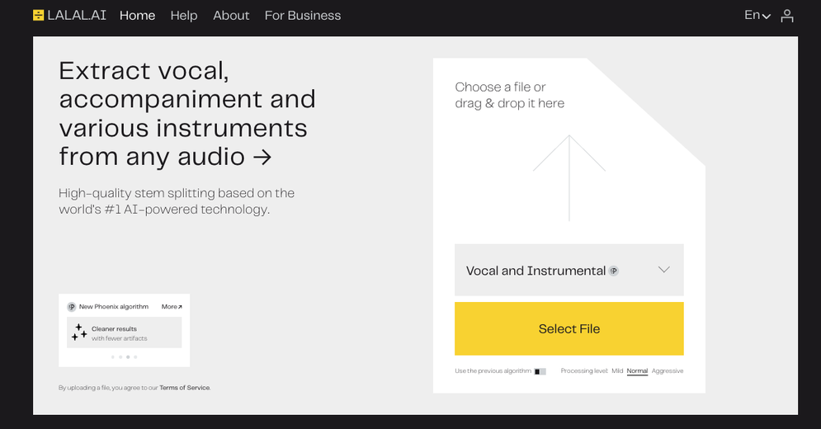Expand the Vocal and Instrumental stem dropdown
Viewport: 821px width, 429px height.
point(569,270)
